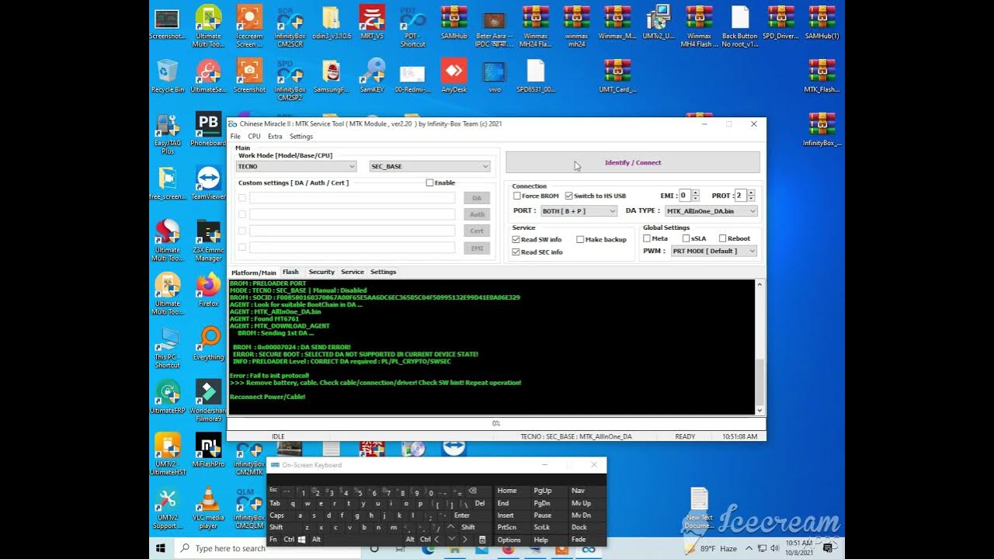Open the PDT Shortcut desktop icon
Screen dimensions: 994x559
pyautogui.click(x=412, y=25)
